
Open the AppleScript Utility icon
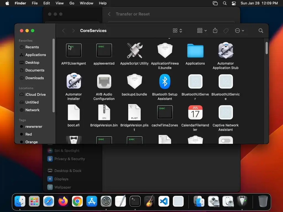pos(134,50)
